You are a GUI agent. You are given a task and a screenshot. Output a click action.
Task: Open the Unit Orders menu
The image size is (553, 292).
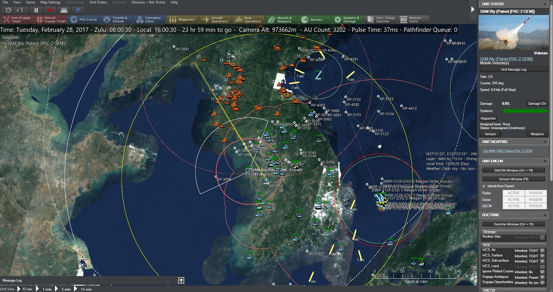point(98,2)
